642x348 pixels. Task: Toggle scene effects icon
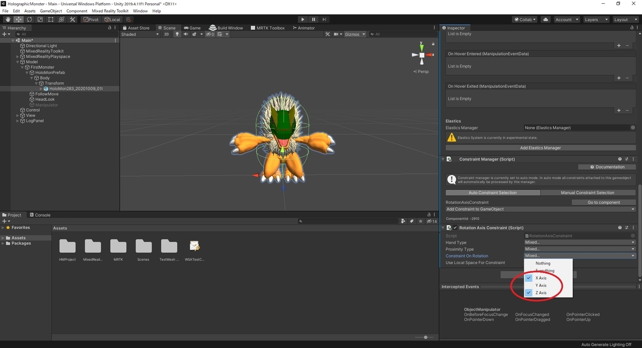click(195, 34)
